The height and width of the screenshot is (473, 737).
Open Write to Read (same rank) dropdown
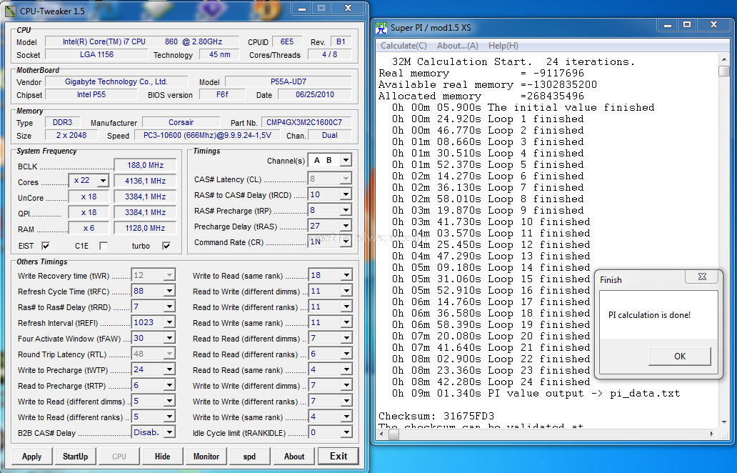click(x=346, y=276)
